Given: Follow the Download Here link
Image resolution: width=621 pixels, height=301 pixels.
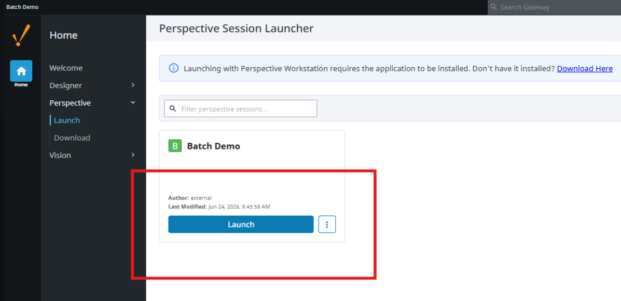Looking at the screenshot, I should (x=585, y=69).
